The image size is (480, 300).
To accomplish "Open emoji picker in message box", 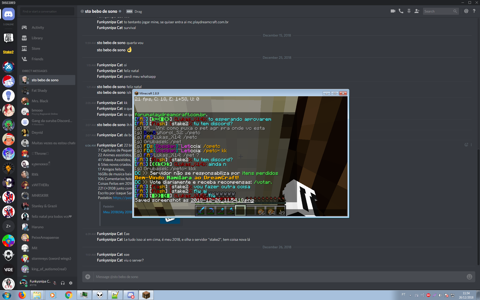I will pyautogui.click(x=469, y=277).
